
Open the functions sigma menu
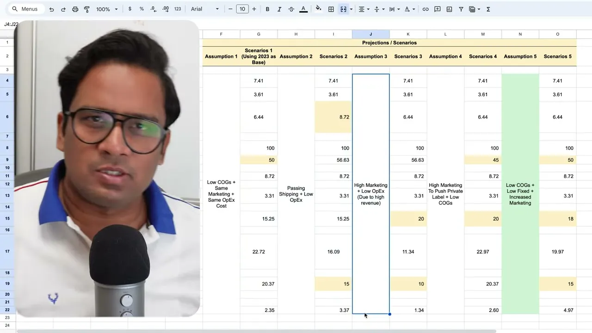pos(488,9)
